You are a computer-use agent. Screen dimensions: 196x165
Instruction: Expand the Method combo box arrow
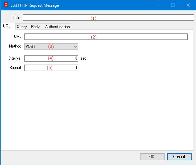click(75, 47)
